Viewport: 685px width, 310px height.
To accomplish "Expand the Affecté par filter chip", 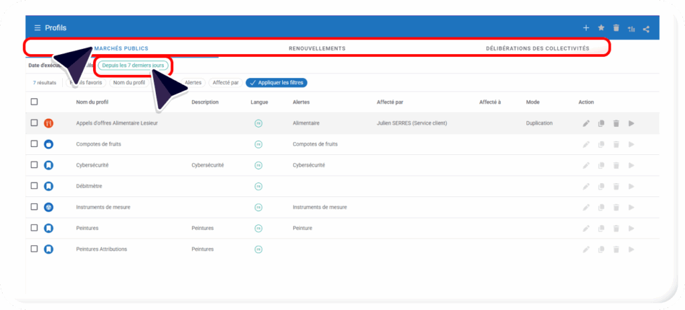I will pyautogui.click(x=225, y=83).
